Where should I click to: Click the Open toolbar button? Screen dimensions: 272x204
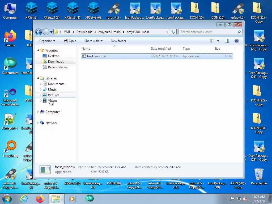click(70, 41)
